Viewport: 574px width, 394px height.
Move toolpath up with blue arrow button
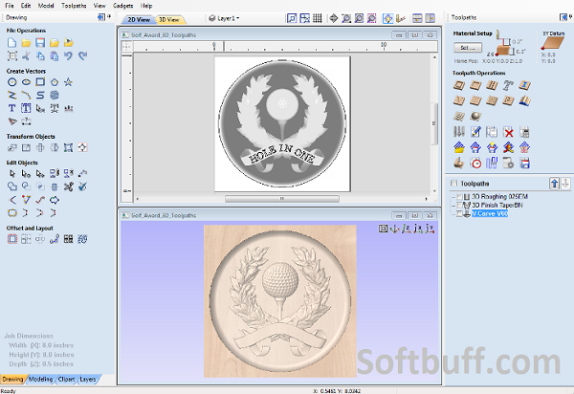554,184
